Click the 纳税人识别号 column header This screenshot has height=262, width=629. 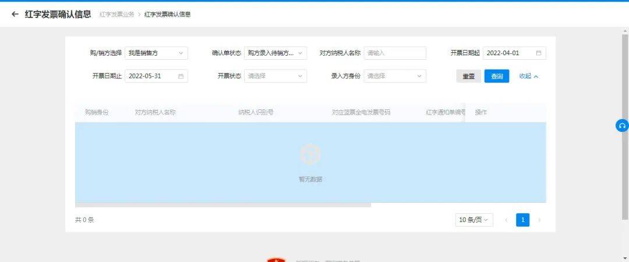coord(256,112)
